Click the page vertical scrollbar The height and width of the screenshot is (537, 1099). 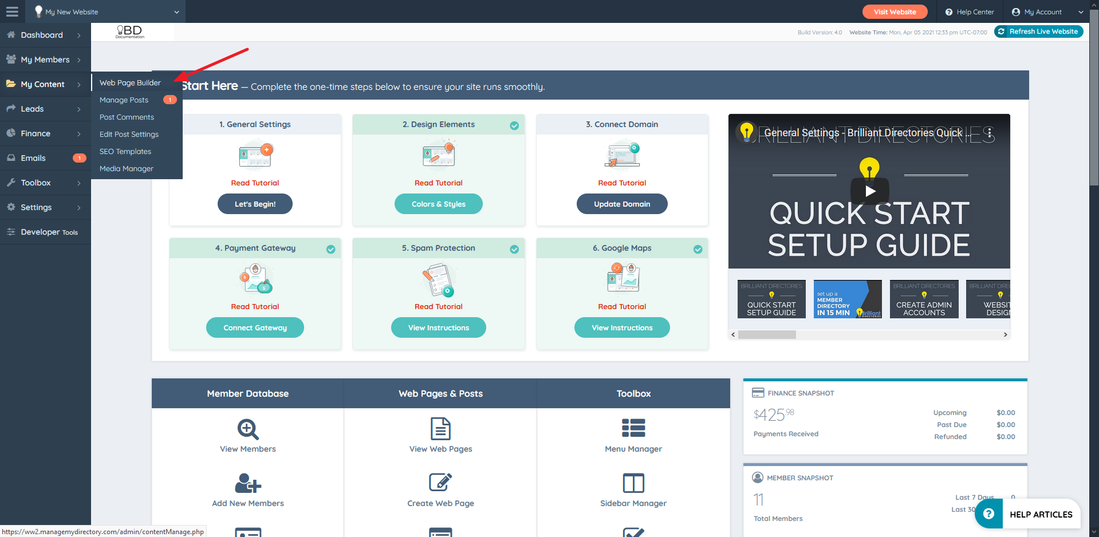point(1094,97)
